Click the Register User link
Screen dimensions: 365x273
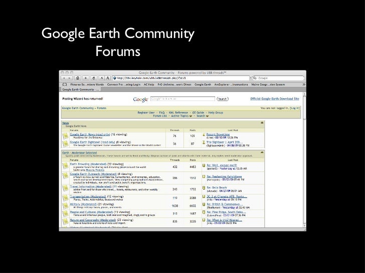coord(146,112)
